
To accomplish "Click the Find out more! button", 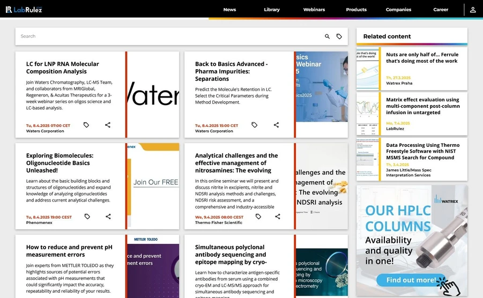I will point(411,280).
